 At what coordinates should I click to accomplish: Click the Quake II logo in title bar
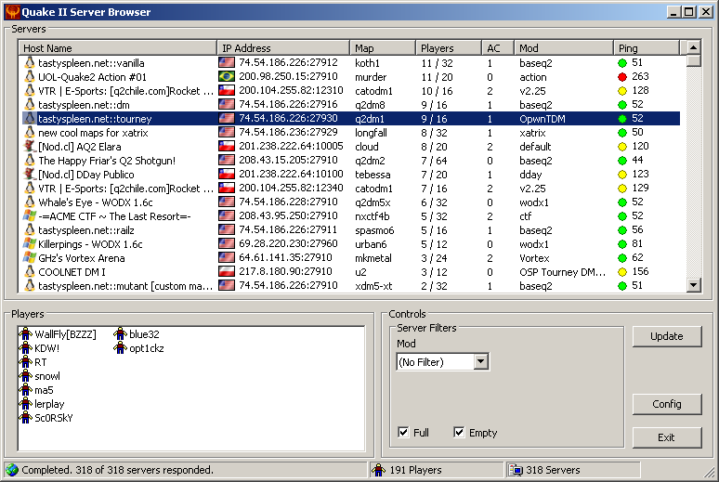[x=12, y=11]
